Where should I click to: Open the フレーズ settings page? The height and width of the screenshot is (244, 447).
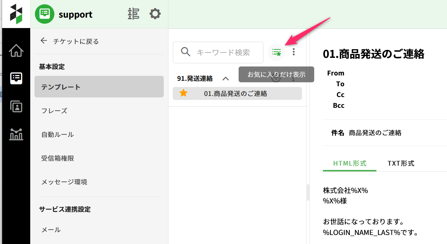(x=54, y=111)
